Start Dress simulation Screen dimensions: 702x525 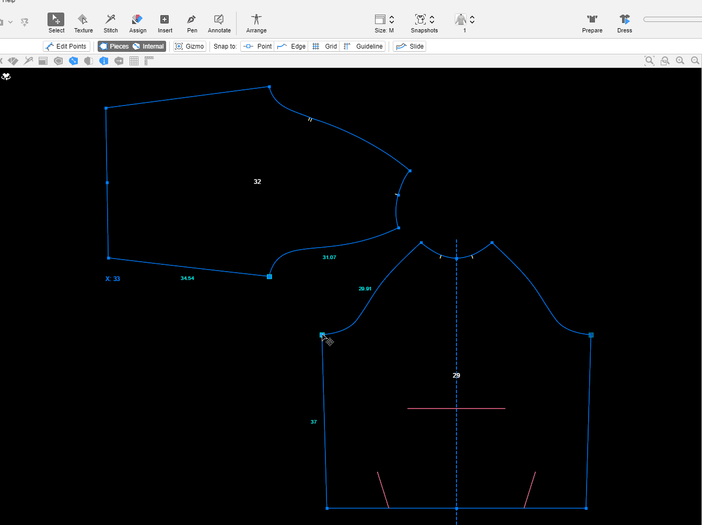(x=625, y=24)
